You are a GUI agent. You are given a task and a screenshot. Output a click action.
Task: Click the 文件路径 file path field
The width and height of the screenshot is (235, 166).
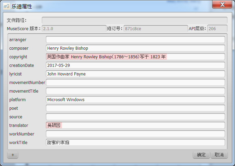pos(134,20)
